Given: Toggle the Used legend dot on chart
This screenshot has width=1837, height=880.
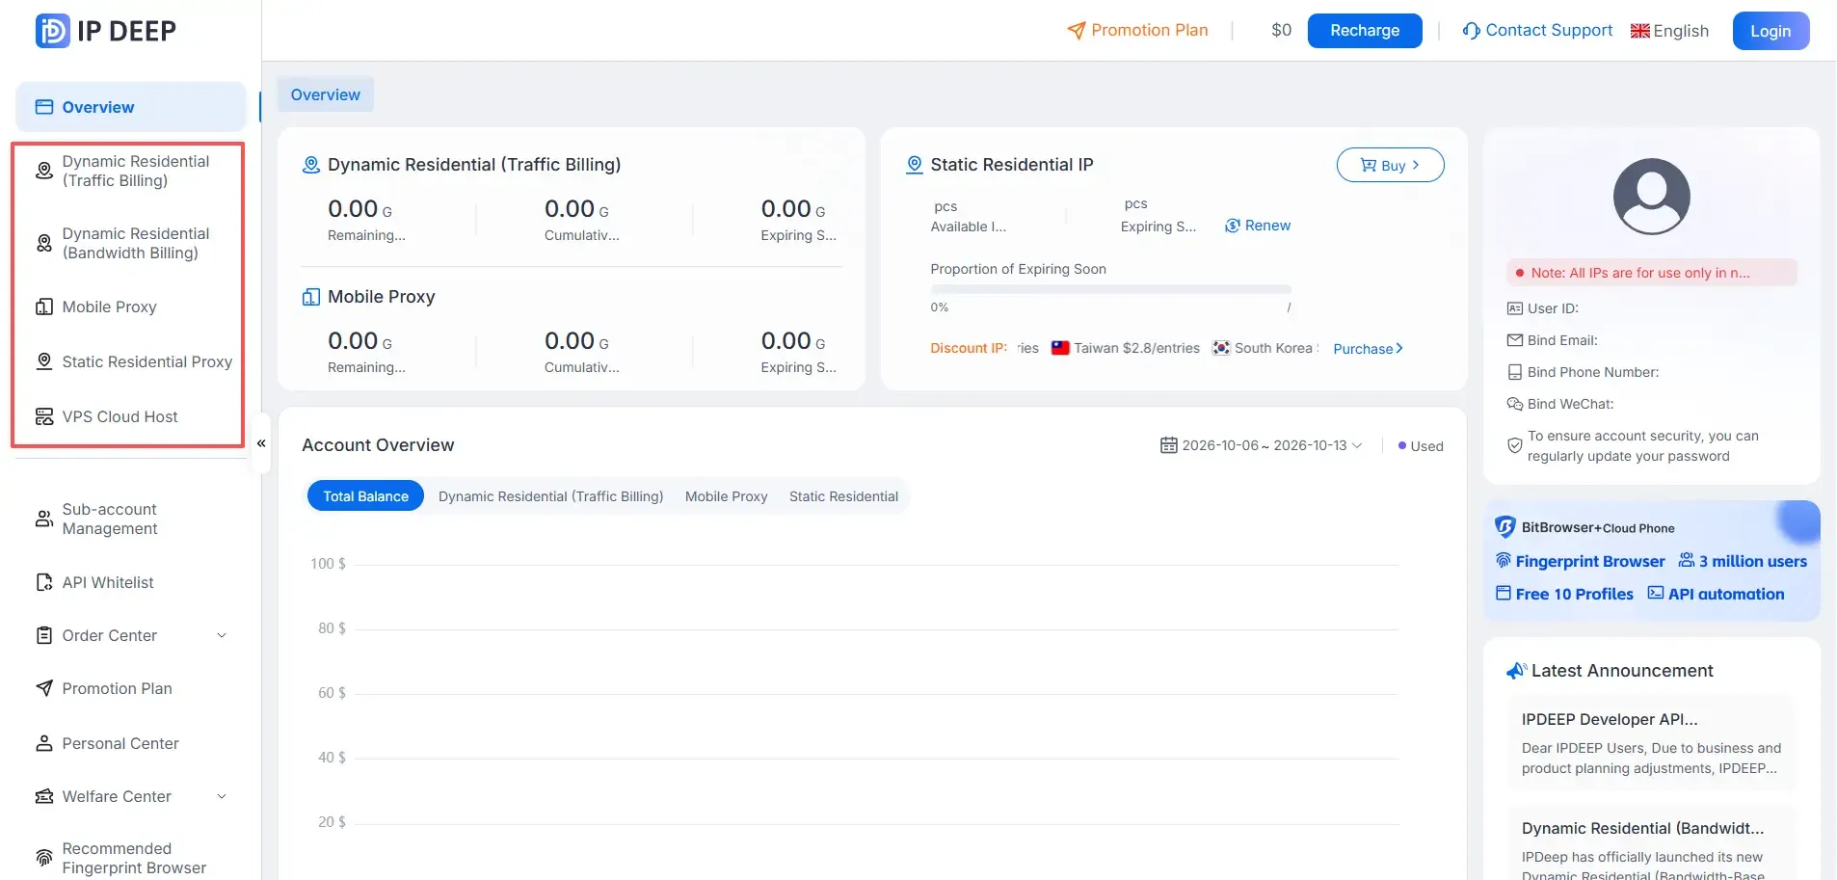Looking at the screenshot, I should 1402,445.
